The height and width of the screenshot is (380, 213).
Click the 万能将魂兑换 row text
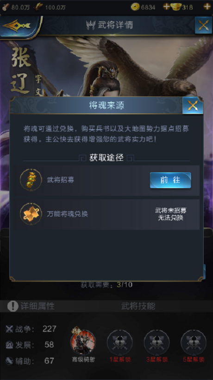[x=67, y=215]
